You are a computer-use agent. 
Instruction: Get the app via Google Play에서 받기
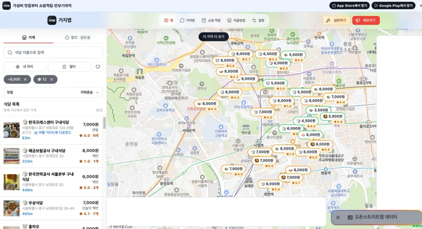tap(394, 6)
